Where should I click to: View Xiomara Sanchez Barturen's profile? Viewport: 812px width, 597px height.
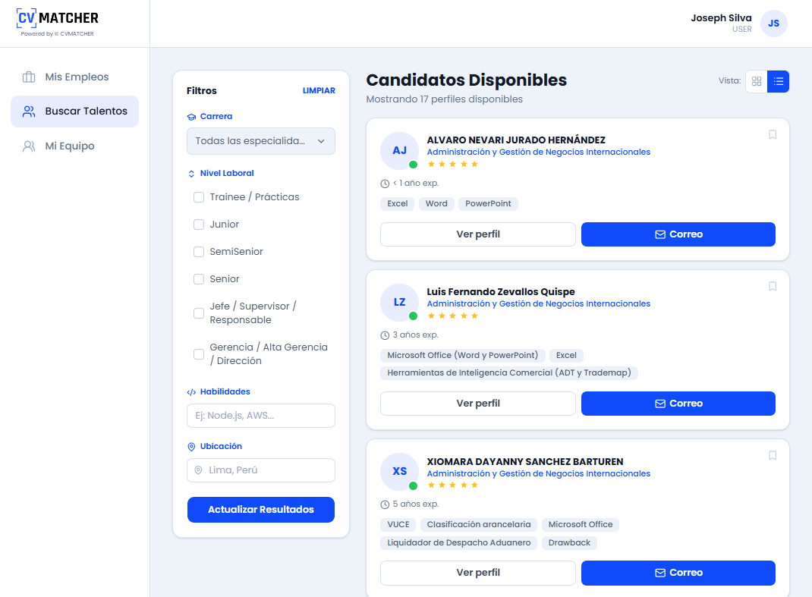pos(478,573)
